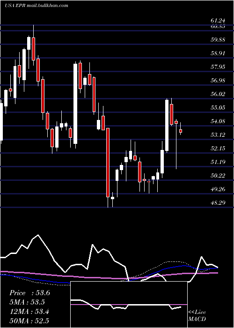The width and height of the screenshot is (234, 328).
Task: Click the 58.91 price axis label
Action: coord(218,53)
